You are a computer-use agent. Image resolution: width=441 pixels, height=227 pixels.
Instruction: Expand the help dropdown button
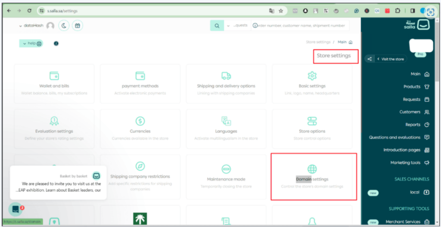click(x=31, y=44)
